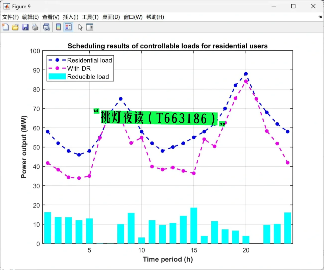The image size is (324, 270).
Task: Select the "Time period (h)" x-axis label
Action: (168, 259)
